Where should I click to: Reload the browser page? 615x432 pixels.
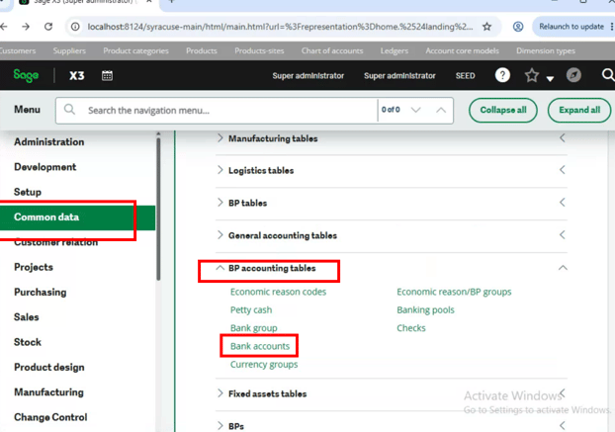(48, 27)
